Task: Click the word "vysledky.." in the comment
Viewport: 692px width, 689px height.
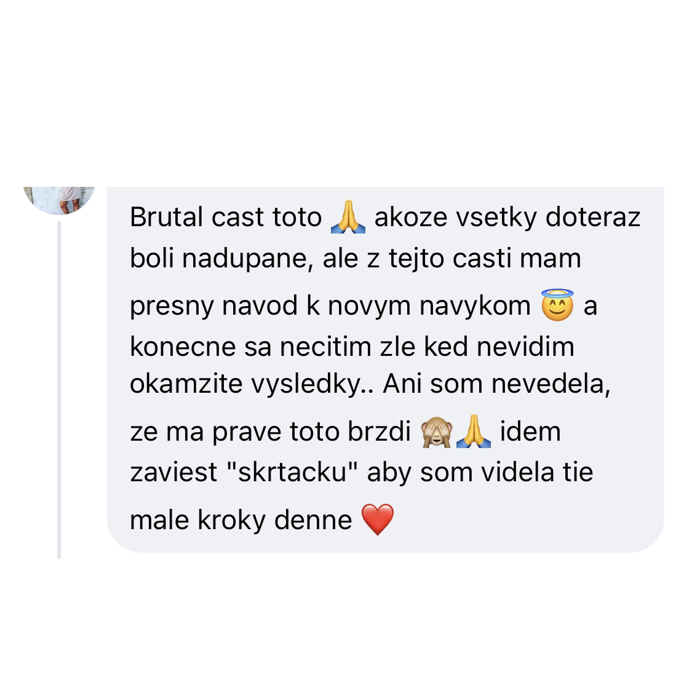Action: tap(312, 384)
